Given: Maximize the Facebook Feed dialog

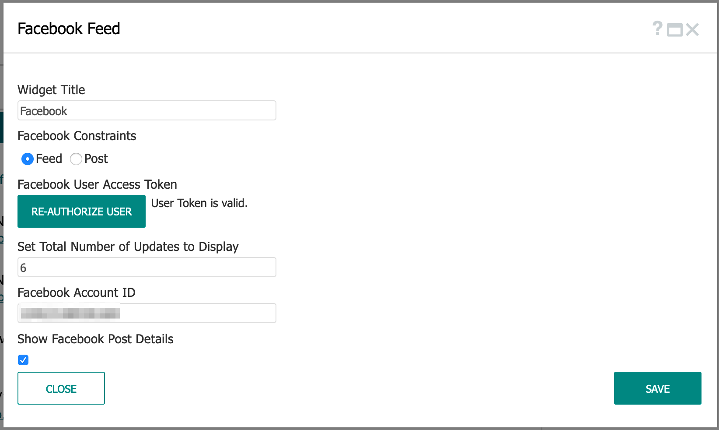Looking at the screenshot, I should click(674, 30).
